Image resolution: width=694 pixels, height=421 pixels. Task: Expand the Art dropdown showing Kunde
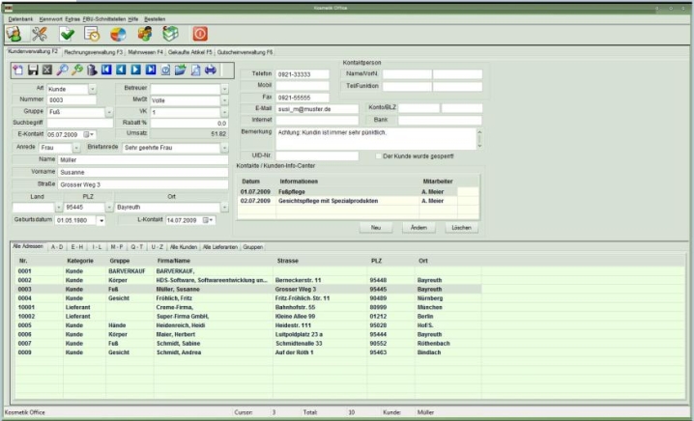tap(92, 88)
